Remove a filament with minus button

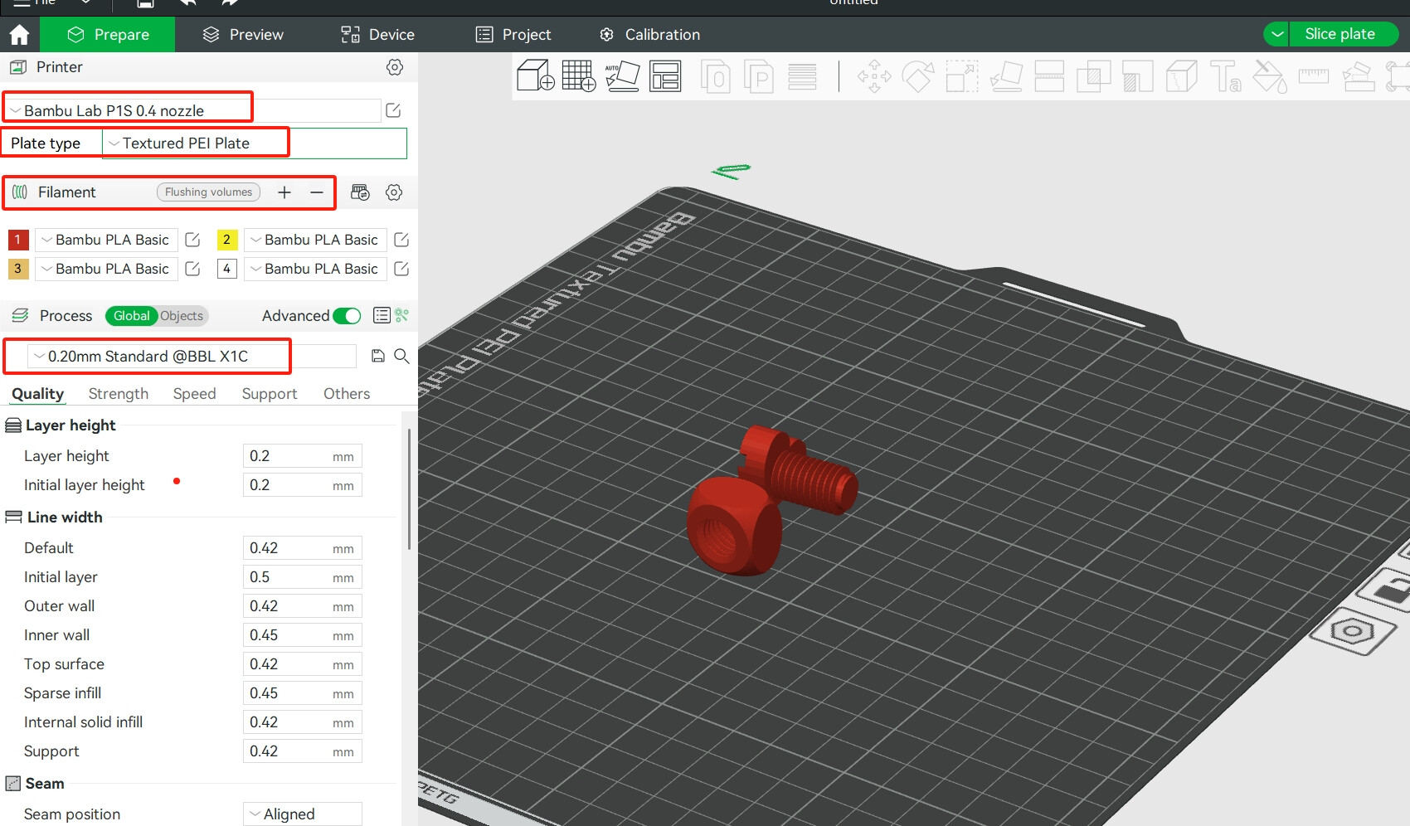click(316, 192)
